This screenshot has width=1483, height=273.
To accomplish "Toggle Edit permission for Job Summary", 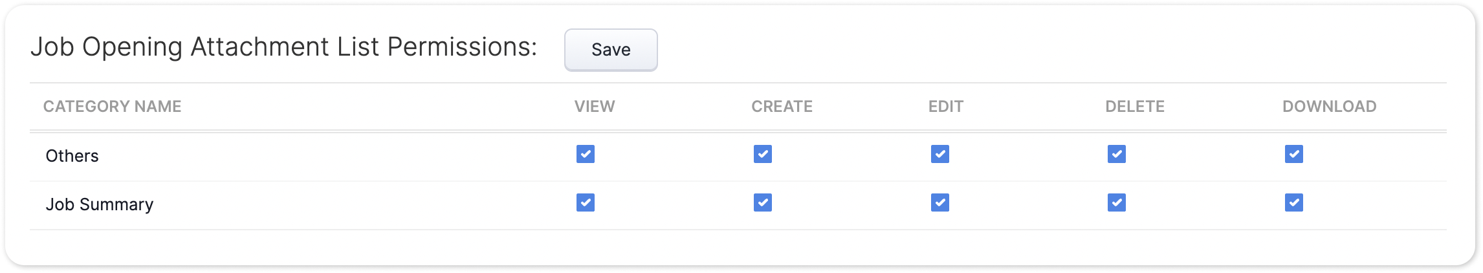I will 940,202.
